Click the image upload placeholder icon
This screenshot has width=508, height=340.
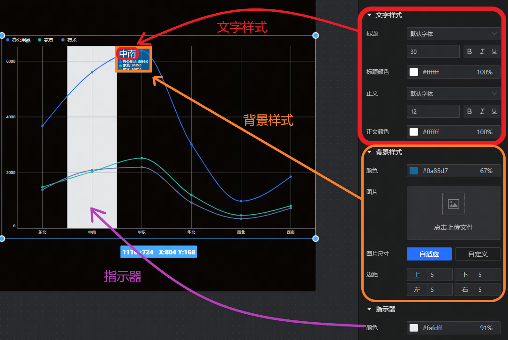click(x=453, y=204)
